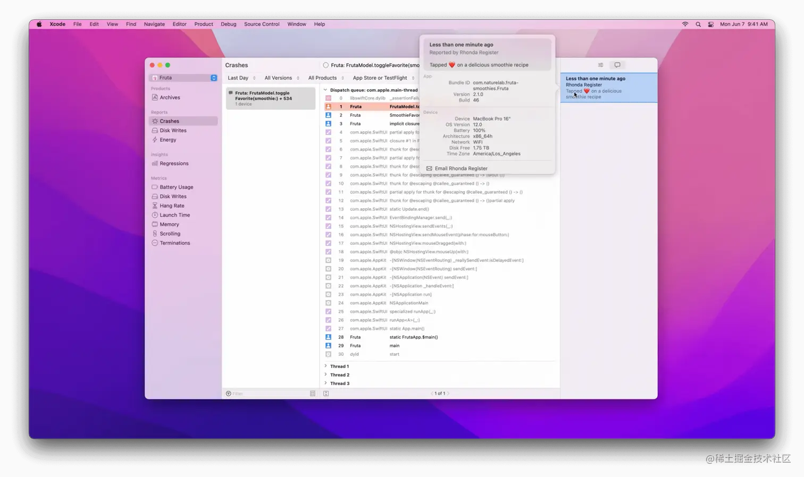Open the Wi-Fi status menu
Screen dimensions: 804x477
(685, 24)
